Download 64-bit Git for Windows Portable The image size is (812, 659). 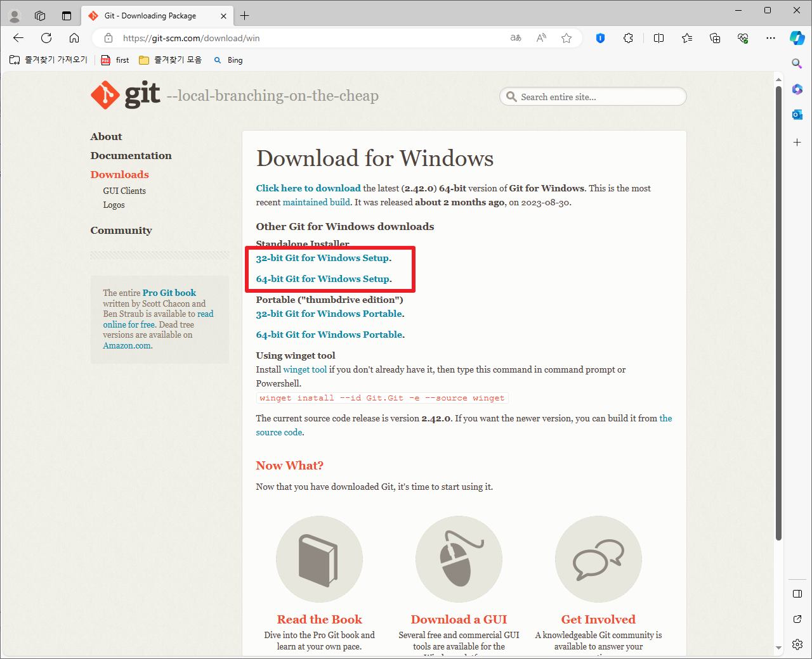pyautogui.click(x=329, y=335)
